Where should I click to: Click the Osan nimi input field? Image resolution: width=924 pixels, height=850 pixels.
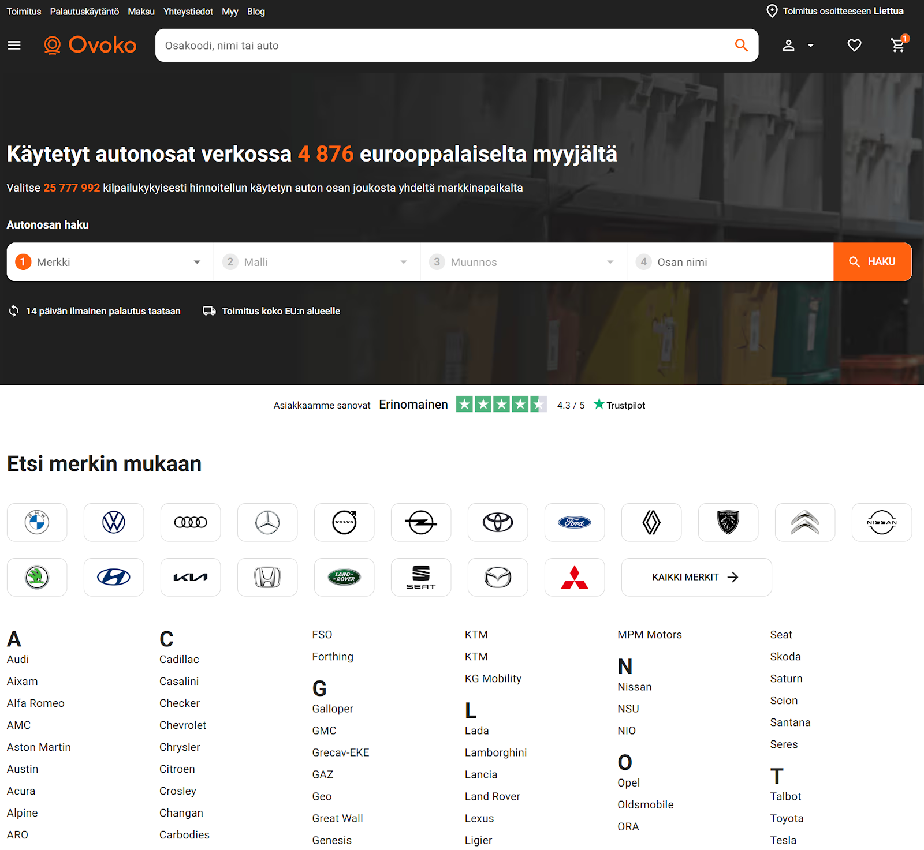point(731,262)
